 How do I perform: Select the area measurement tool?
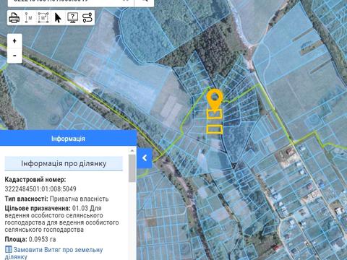pos(43,17)
